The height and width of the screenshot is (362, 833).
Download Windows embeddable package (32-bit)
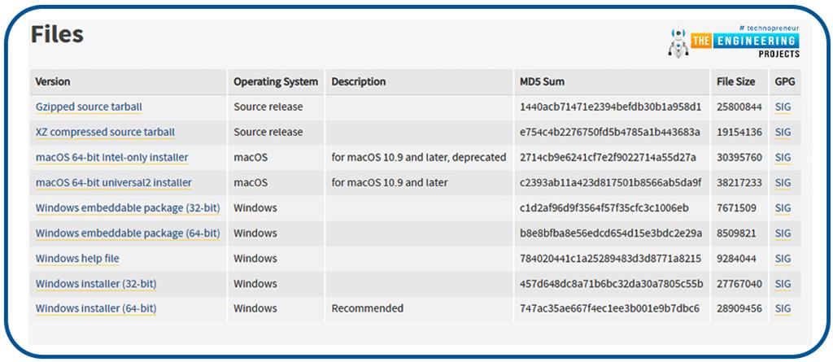pos(127,207)
